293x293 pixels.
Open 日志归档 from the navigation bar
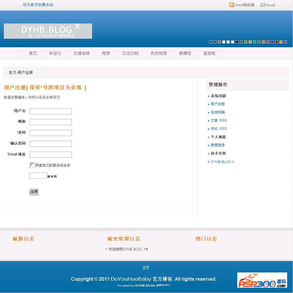tap(130, 53)
